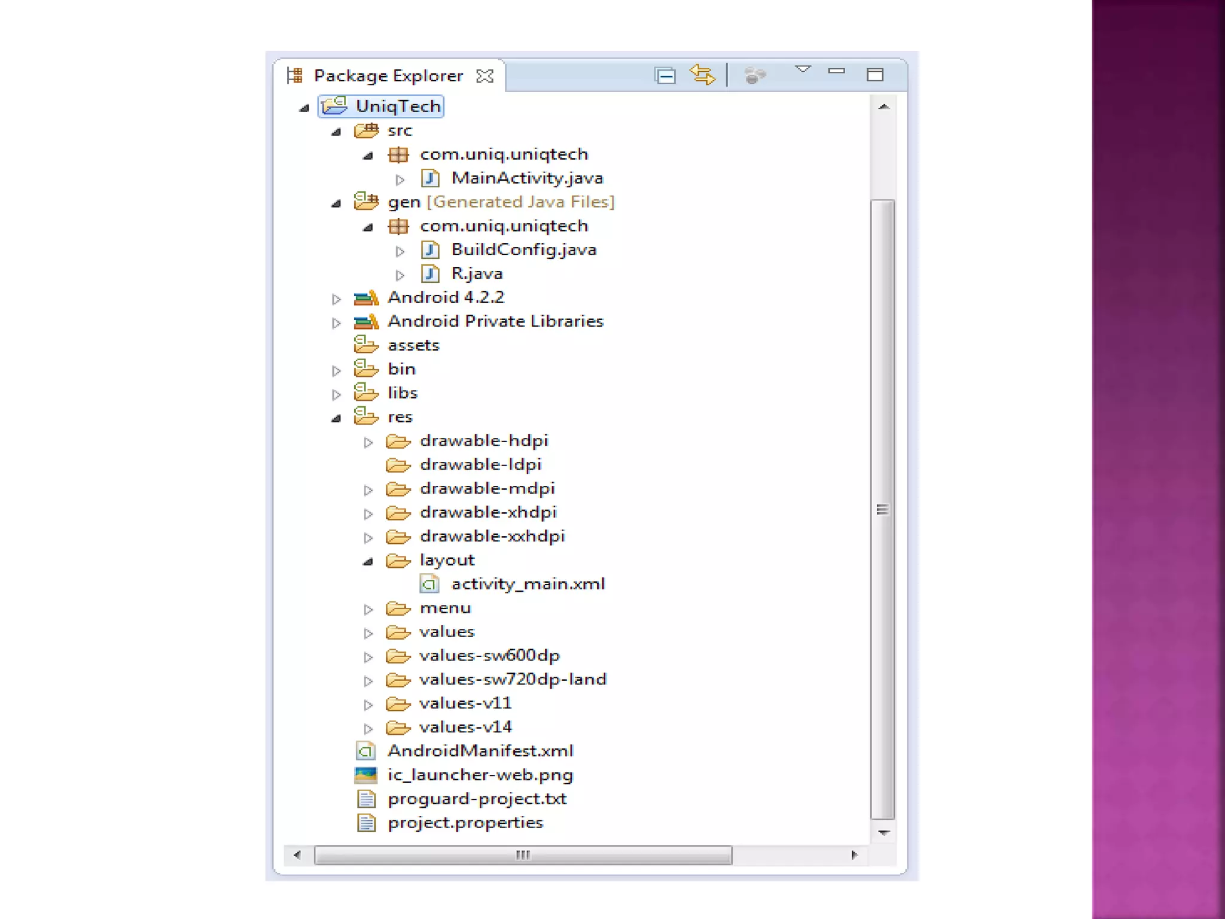The width and height of the screenshot is (1225, 919).
Task: Click the Android 4.2.2 library icon
Action: pos(366,297)
